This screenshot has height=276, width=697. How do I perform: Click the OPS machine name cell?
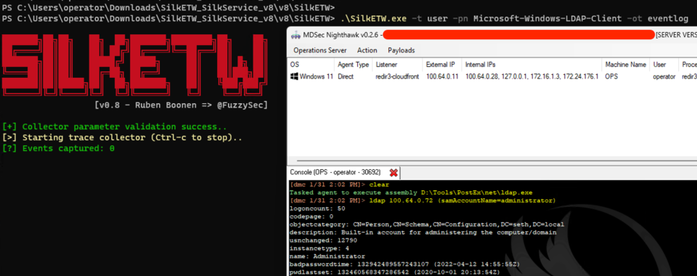pyautogui.click(x=611, y=76)
